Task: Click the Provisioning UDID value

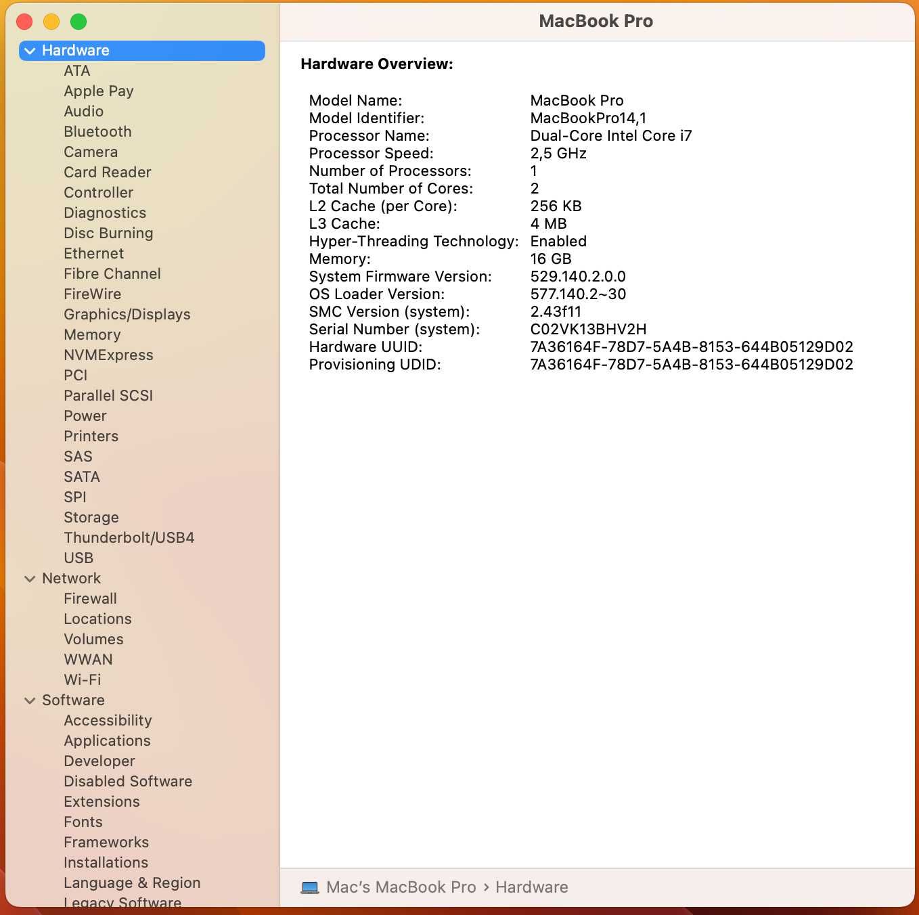Action: coord(692,365)
